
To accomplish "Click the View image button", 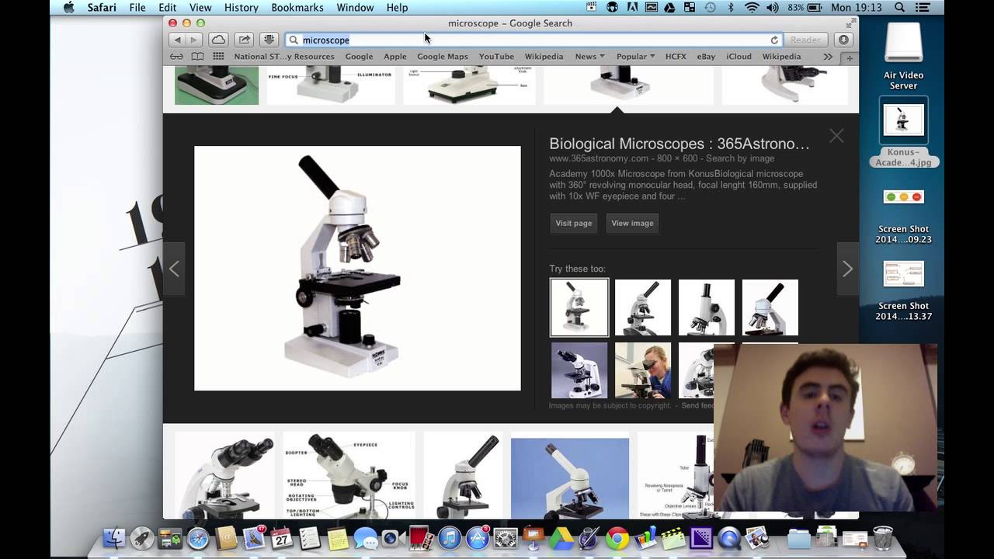I will (632, 223).
